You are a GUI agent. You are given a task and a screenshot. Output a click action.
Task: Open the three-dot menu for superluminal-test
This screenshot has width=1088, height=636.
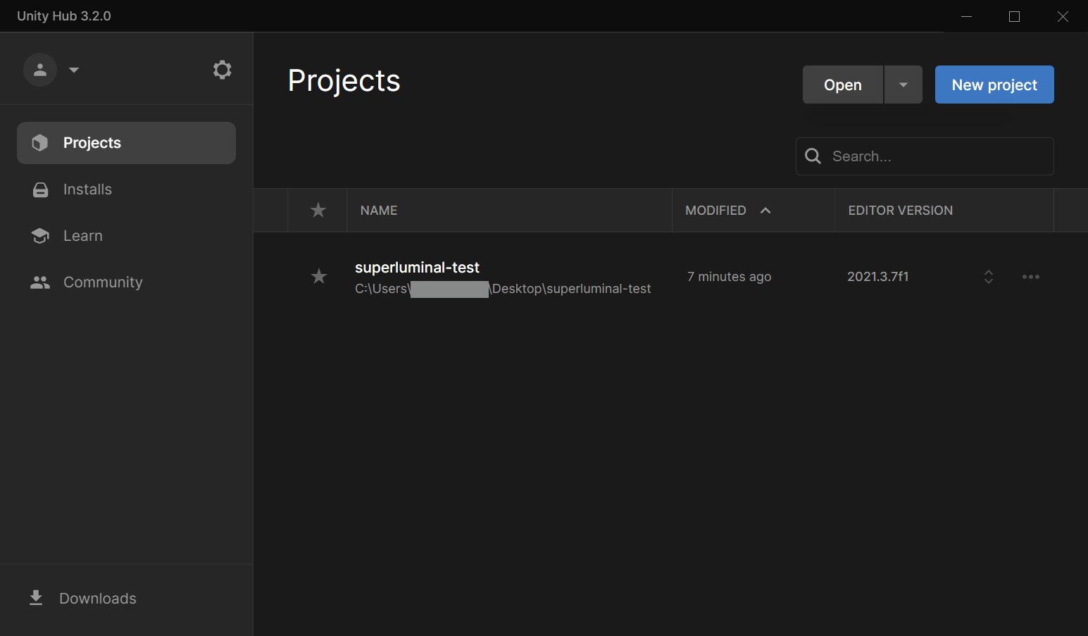[x=1030, y=277]
